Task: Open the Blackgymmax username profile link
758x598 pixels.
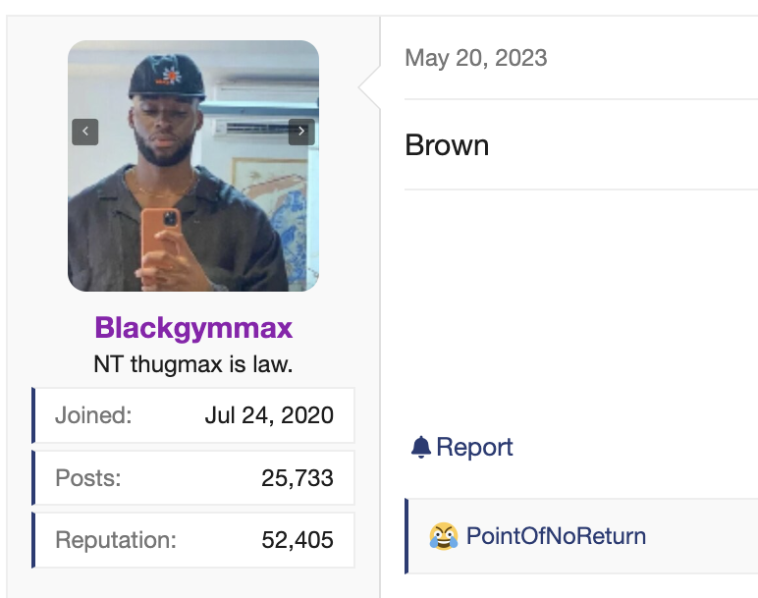Action: pyautogui.click(x=193, y=328)
